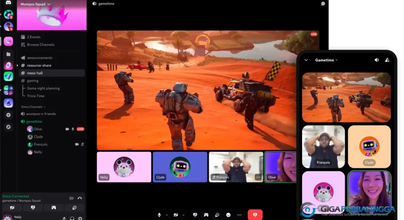Image resolution: width=404 pixels, height=220 pixels.
Task: Click the gametime / Wumpus Squad connection text
Action: click(21, 201)
